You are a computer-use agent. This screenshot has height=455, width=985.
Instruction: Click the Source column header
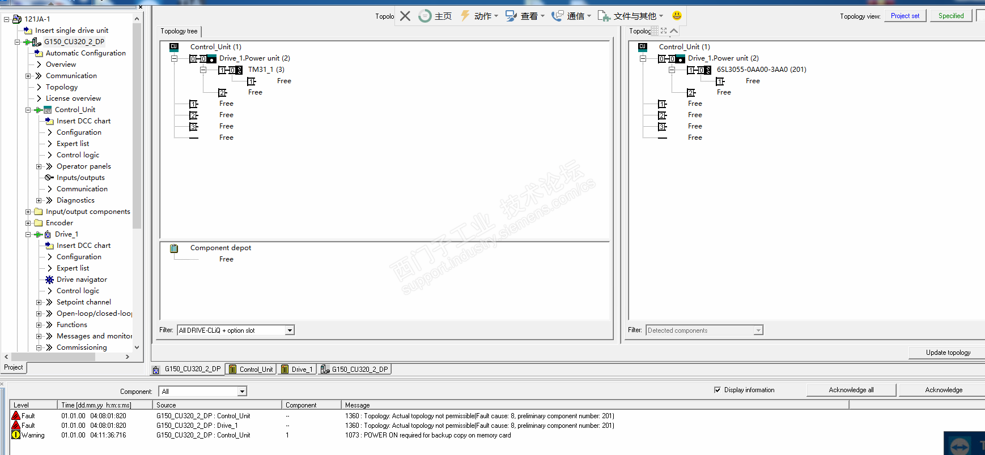point(218,405)
